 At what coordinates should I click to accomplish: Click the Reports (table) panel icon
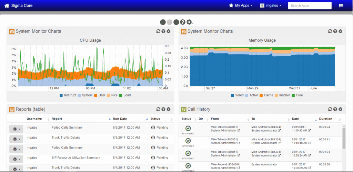coord(12,109)
